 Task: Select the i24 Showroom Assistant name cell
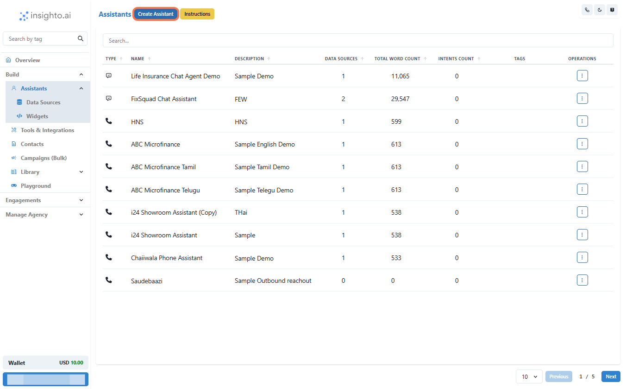coord(164,235)
